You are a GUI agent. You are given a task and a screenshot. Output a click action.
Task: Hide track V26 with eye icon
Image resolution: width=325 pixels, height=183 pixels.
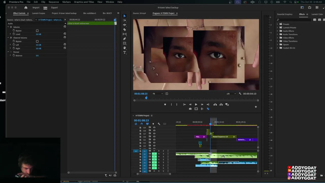154,137
